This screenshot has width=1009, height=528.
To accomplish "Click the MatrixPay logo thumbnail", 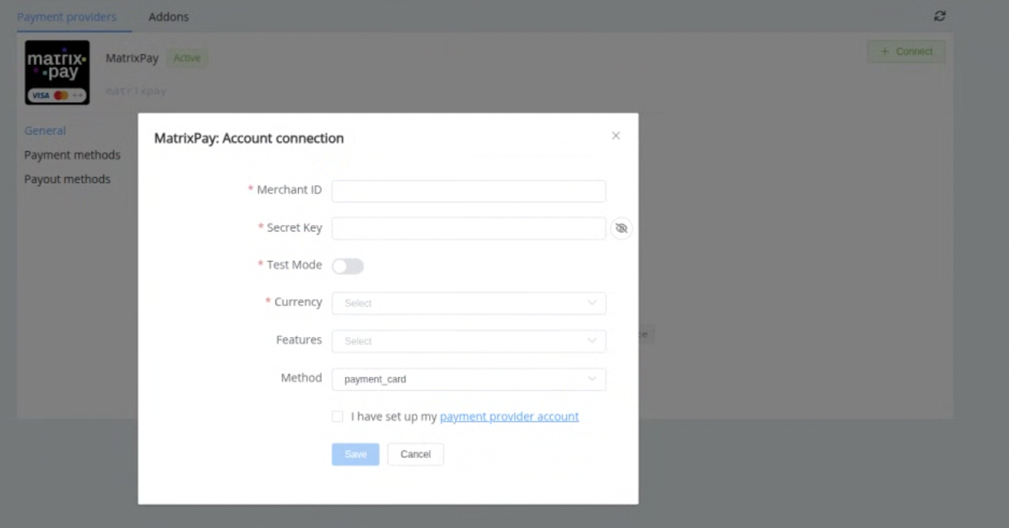I will (57, 72).
